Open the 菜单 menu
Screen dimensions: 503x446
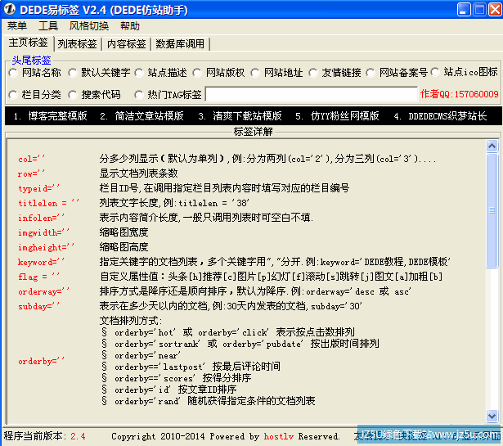(x=17, y=25)
